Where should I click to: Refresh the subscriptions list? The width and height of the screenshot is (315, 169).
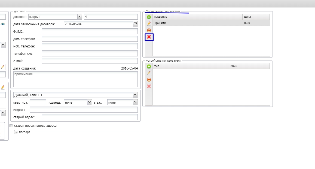coord(149,30)
